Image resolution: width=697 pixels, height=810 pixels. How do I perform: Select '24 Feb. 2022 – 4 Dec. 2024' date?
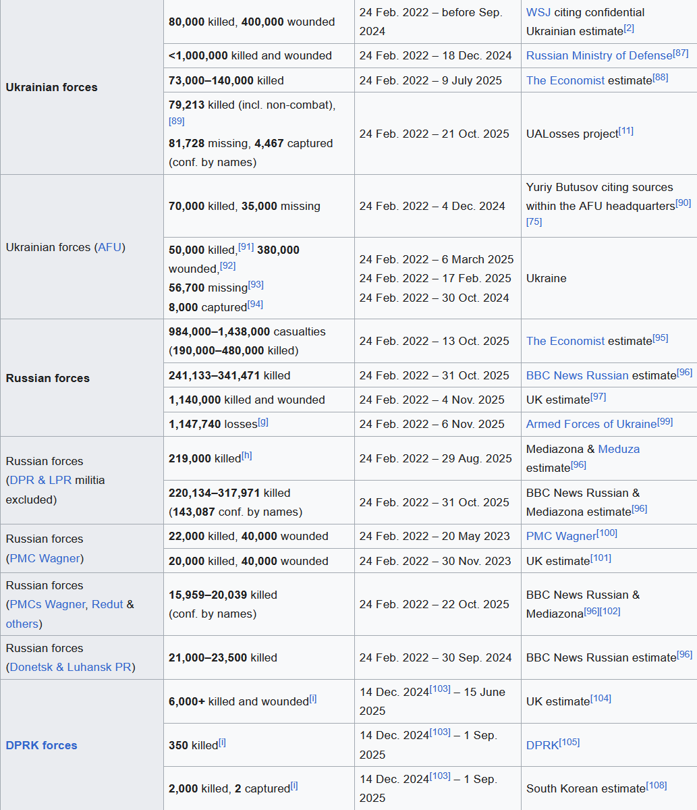pyautogui.click(x=432, y=206)
